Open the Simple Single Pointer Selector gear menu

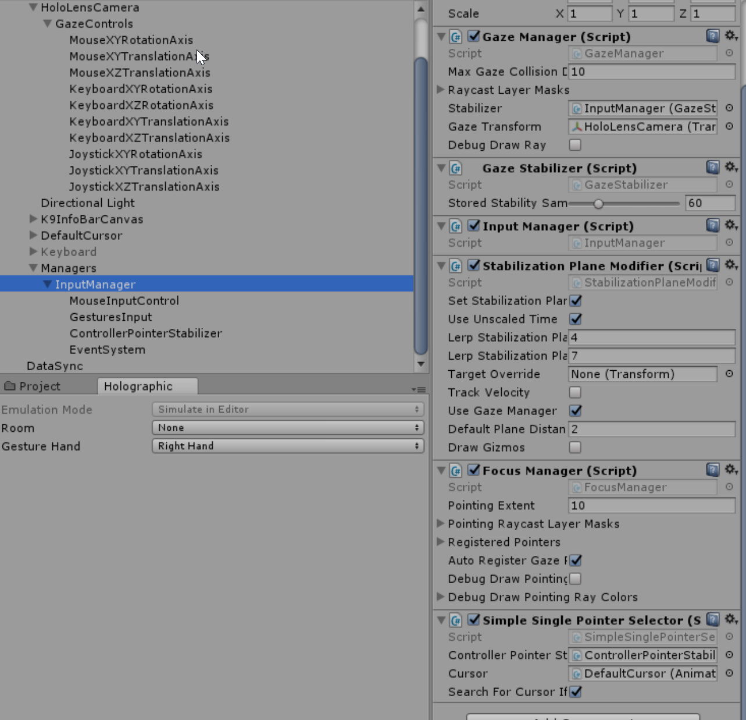coord(731,620)
